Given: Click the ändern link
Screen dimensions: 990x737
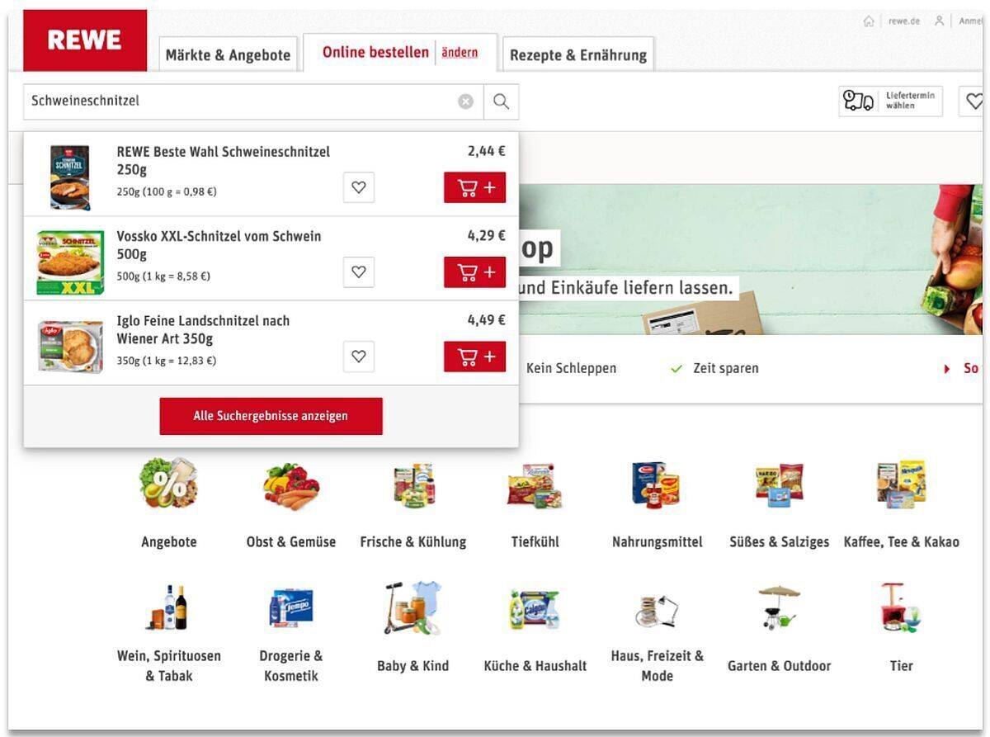Looking at the screenshot, I should pos(460,53).
